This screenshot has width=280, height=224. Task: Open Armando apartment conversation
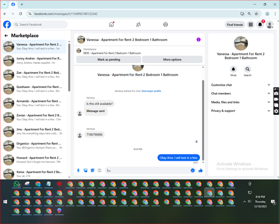pyautogui.click(x=34, y=103)
